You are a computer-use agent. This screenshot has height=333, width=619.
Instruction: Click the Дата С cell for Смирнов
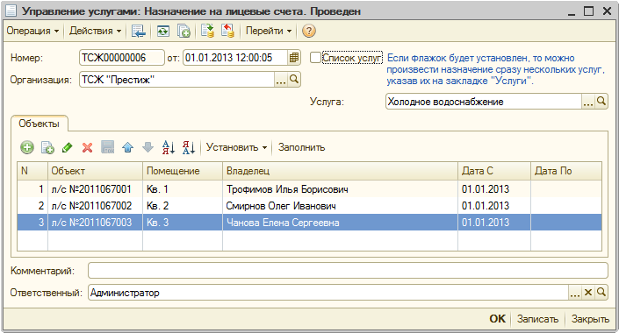click(x=494, y=206)
